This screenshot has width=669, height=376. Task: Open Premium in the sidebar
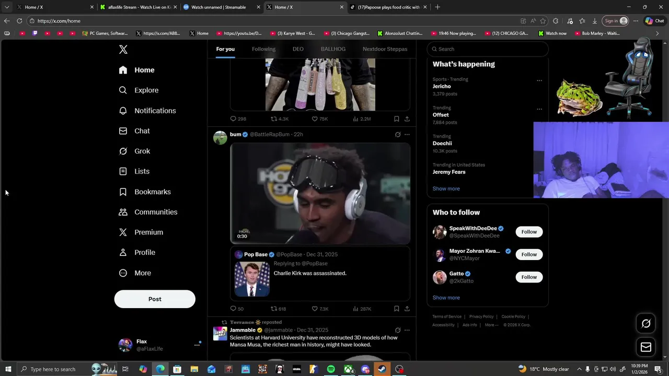[141, 232]
